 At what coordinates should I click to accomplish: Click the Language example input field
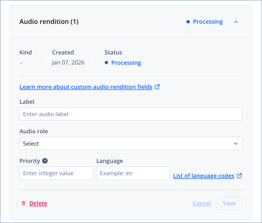[x=133, y=173]
